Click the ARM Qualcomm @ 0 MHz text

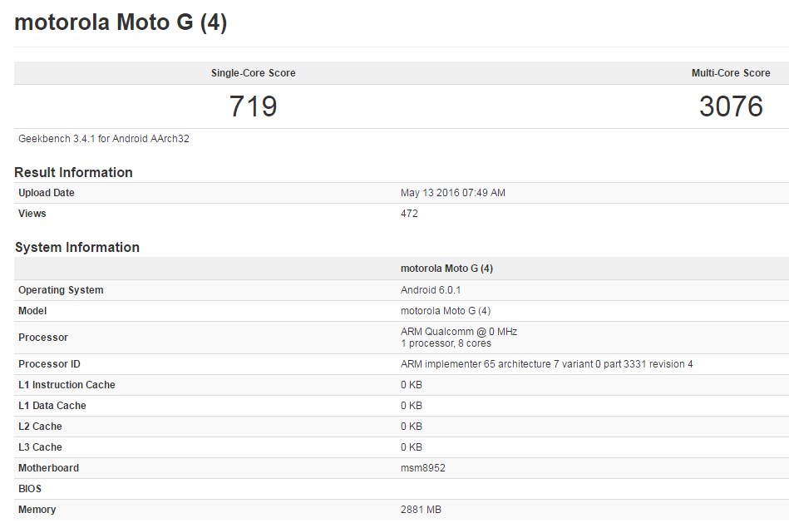click(x=459, y=332)
